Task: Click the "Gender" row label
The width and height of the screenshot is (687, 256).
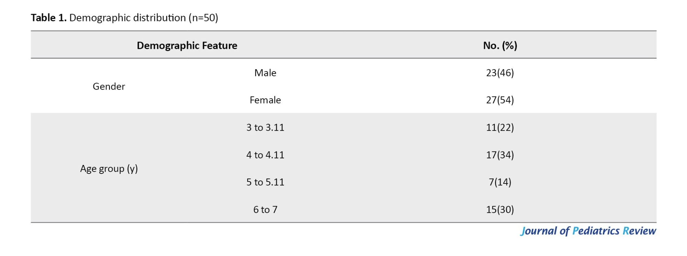Action: [x=109, y=87]
